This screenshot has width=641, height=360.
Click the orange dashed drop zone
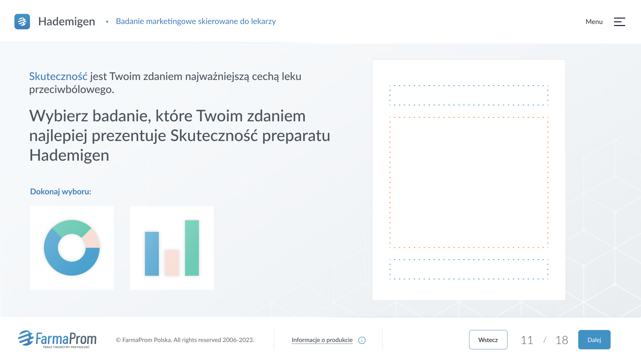tap(469, 182)
